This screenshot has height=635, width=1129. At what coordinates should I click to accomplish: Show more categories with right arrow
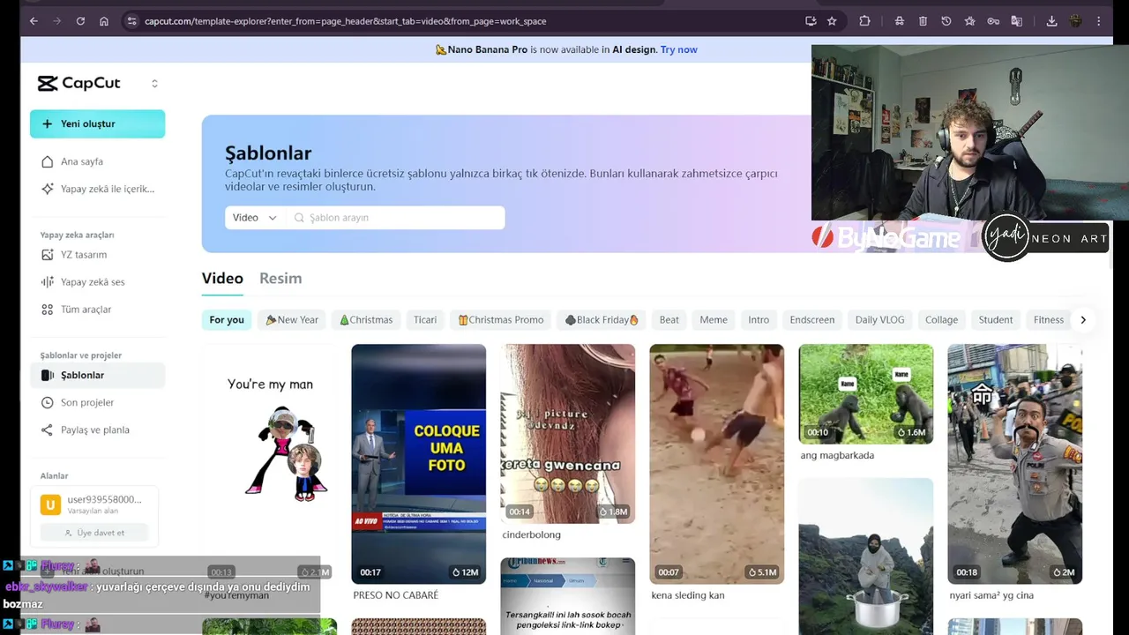(x=1083, y=319)
